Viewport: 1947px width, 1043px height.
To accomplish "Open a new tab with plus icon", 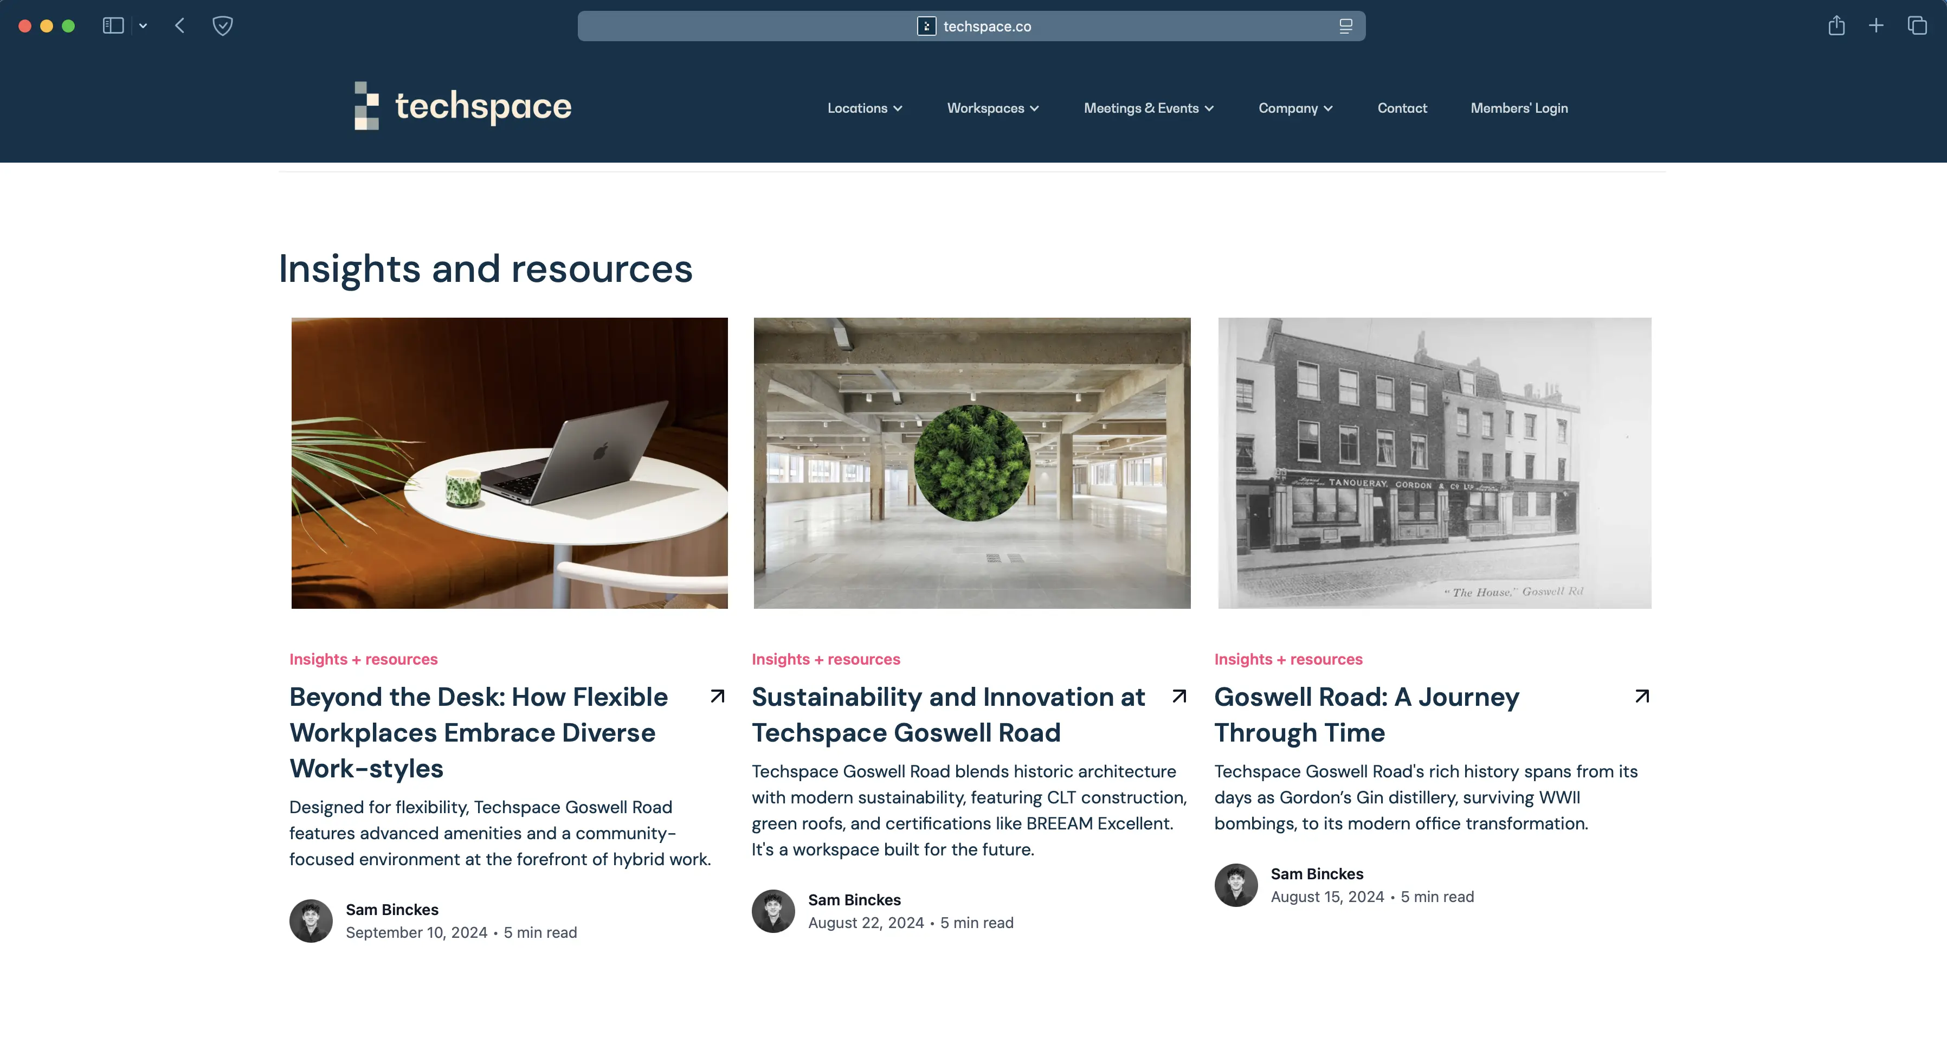I will pos(1876,25).
